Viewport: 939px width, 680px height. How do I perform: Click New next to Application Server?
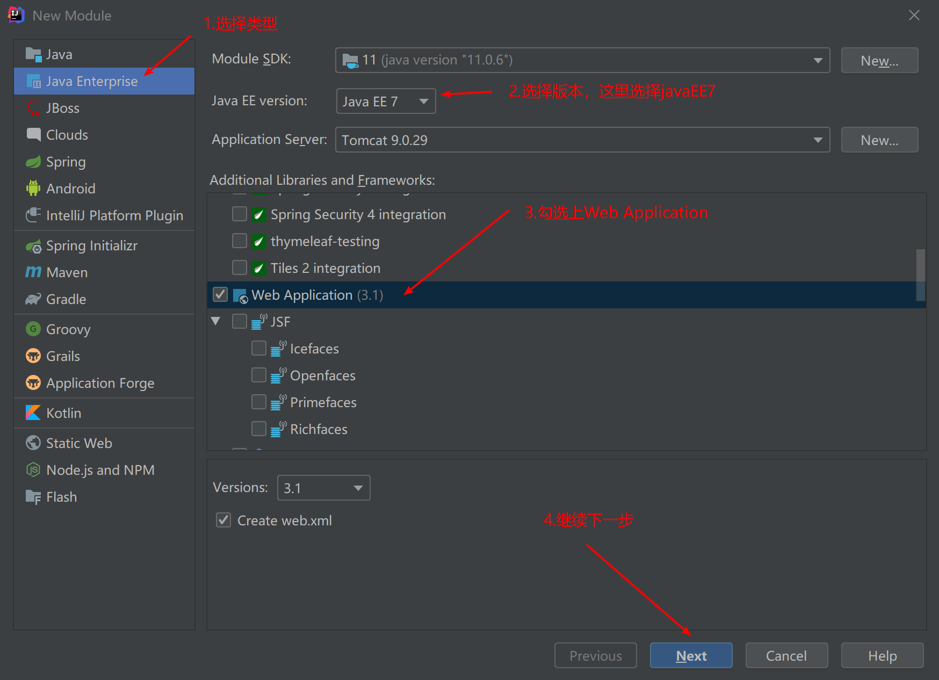tap(879, 140)
